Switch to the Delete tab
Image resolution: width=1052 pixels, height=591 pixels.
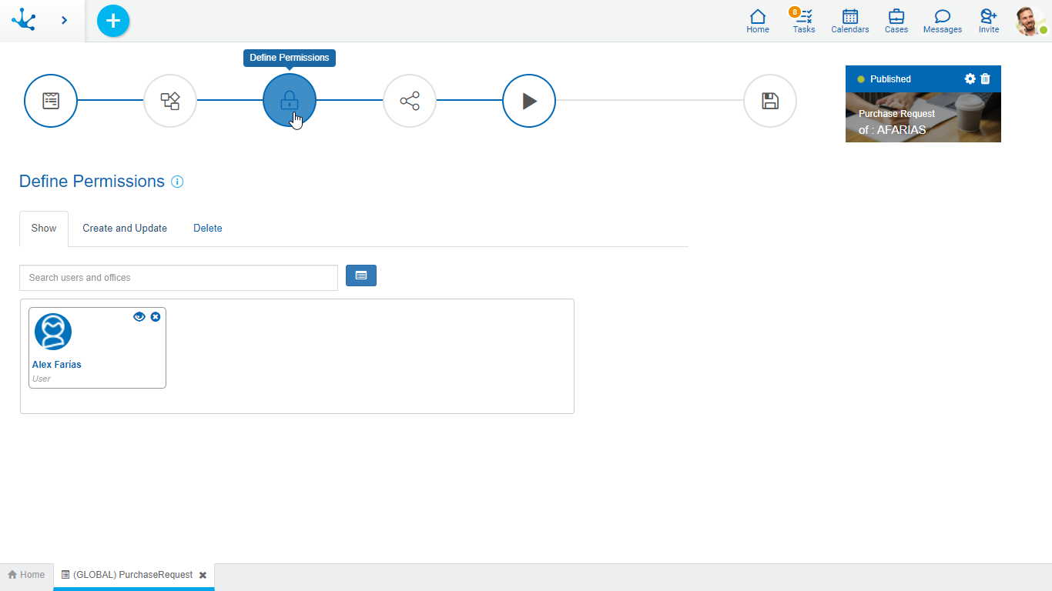point(208,229)
